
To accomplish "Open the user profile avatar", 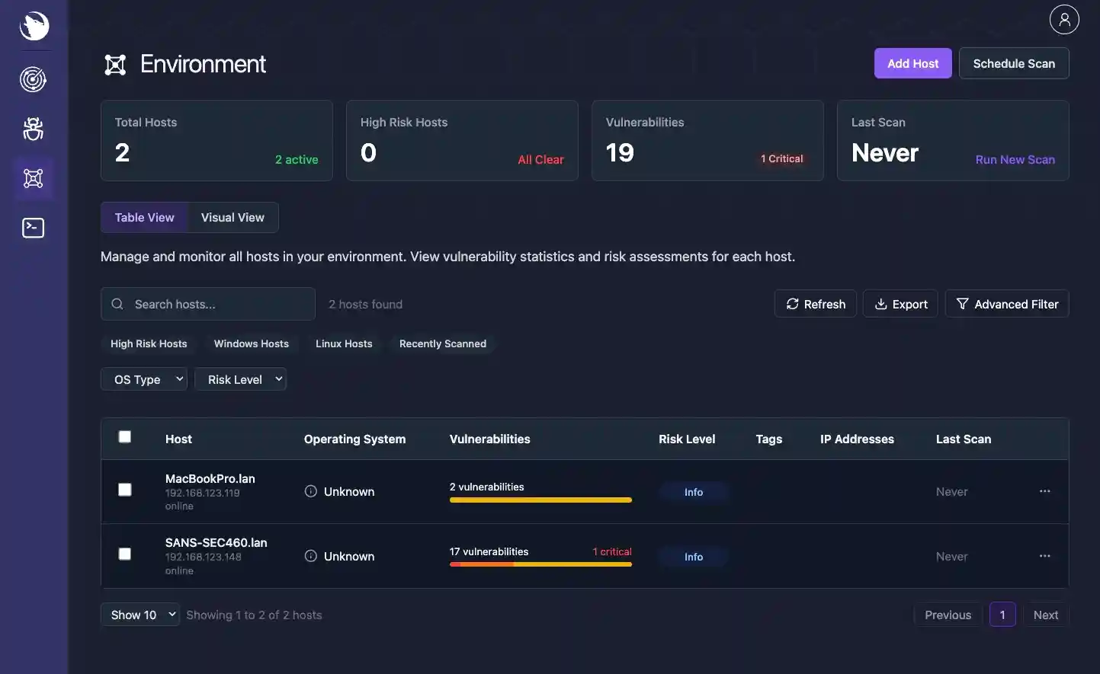I will tap(1064, 19).
